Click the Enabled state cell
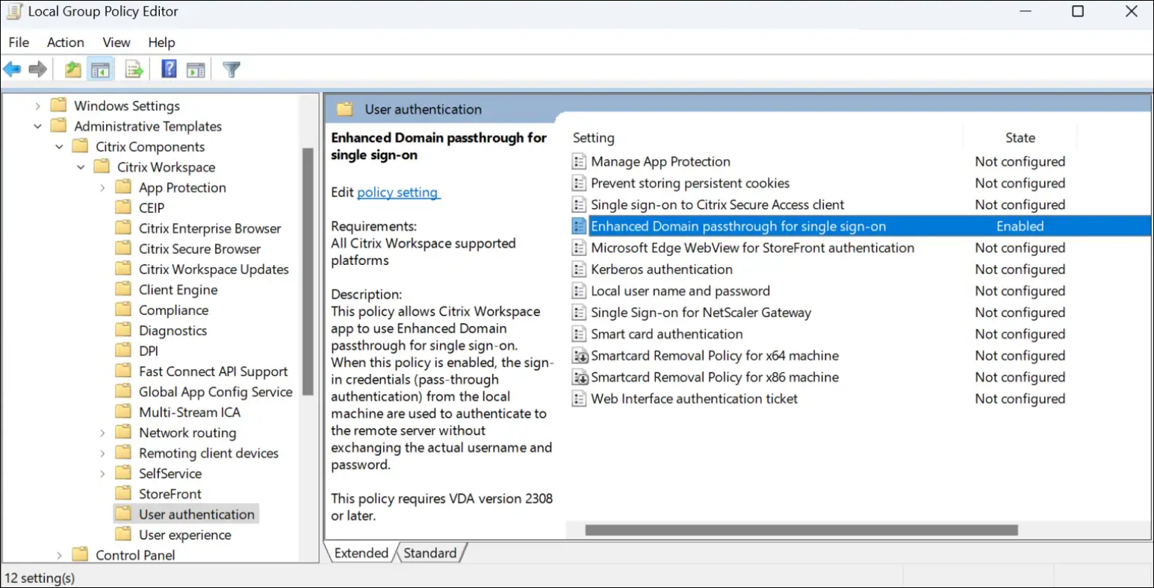Viewport: 1154px width, 588px height. [x=1020, y=226]
